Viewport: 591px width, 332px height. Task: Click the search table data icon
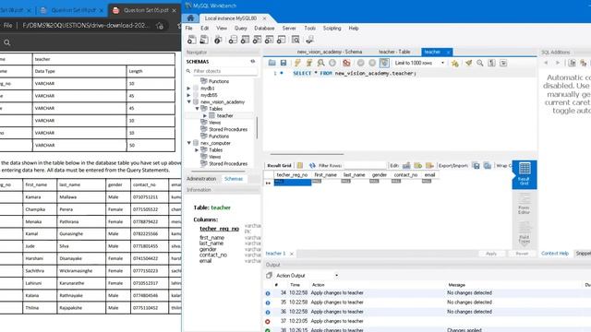coord(295,40)
